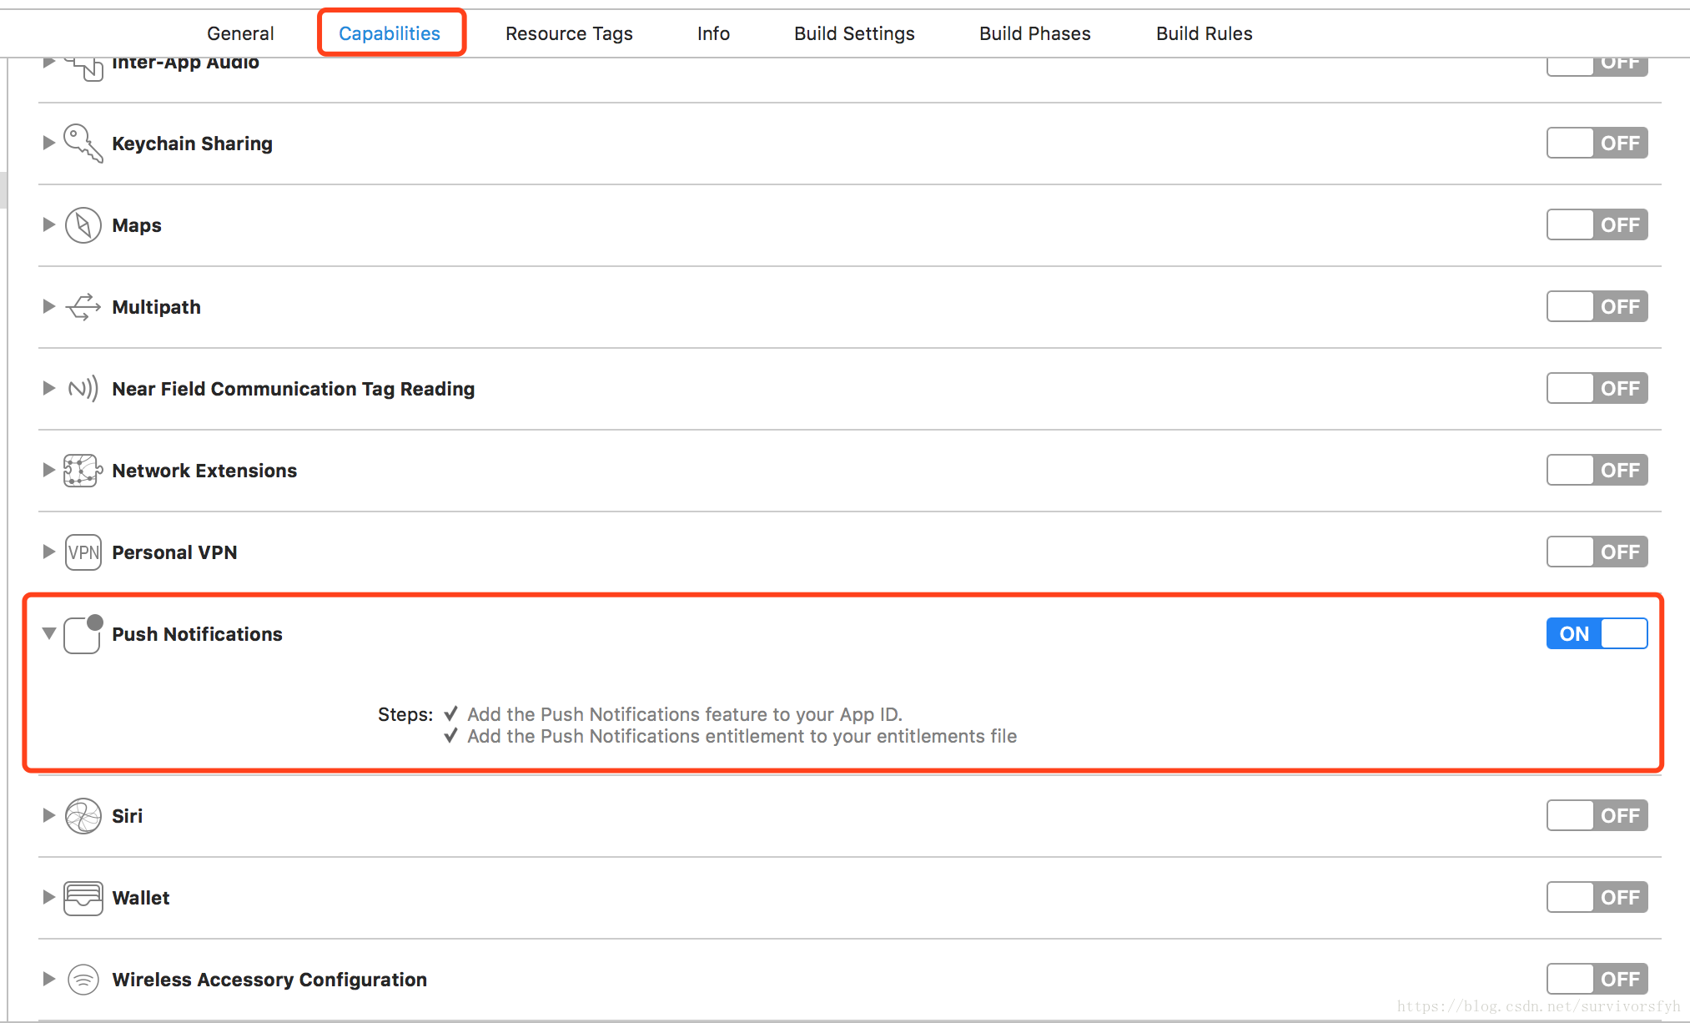Viewport: 1690px width, 1023px height.
Task: Click the Personal VPN icon
Action: pos(80,552)
